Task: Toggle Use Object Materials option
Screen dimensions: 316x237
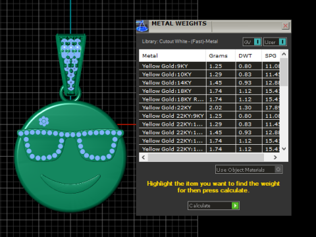Action: coord(249,169)
